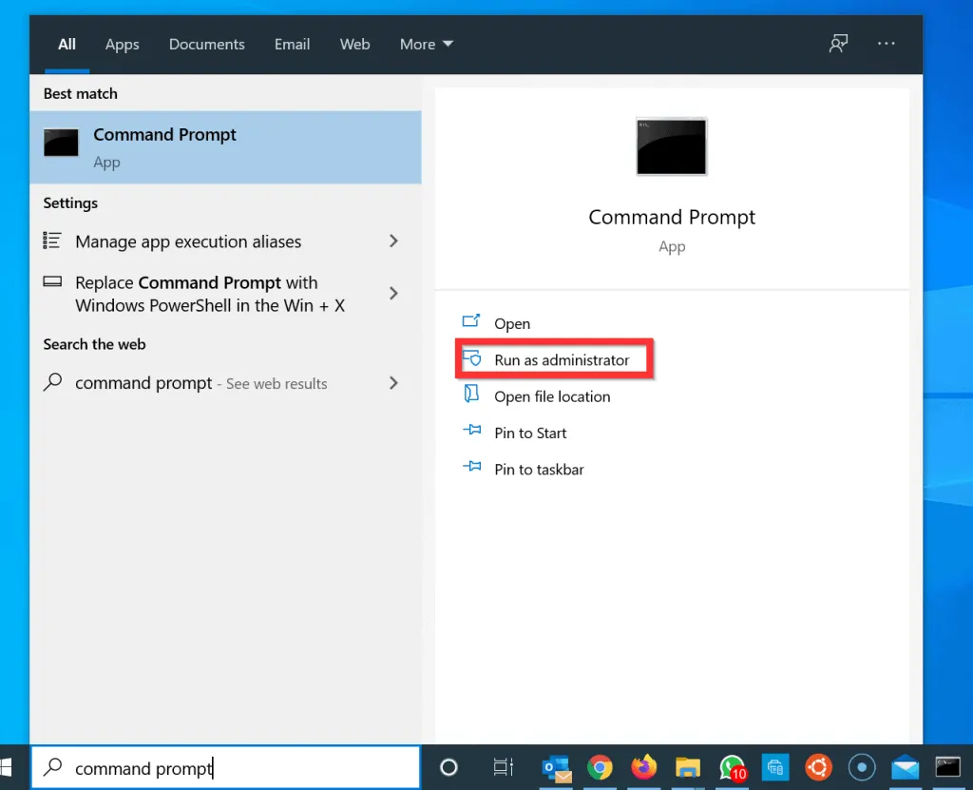Viewport: 973px width, 790px height.
Task: Click the Command Prompt preview thumbnail icon
Action: [671, 146]
